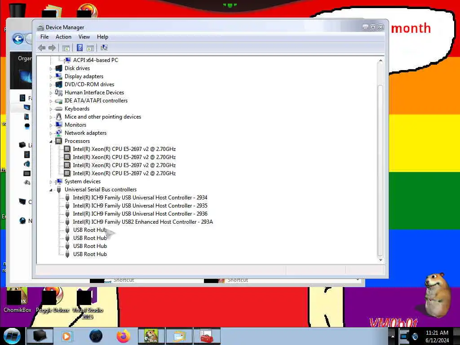Select the System devices tree item
The width and height of the screenshot is (460, 345).
pyautogui.click(x=83, y=181)
